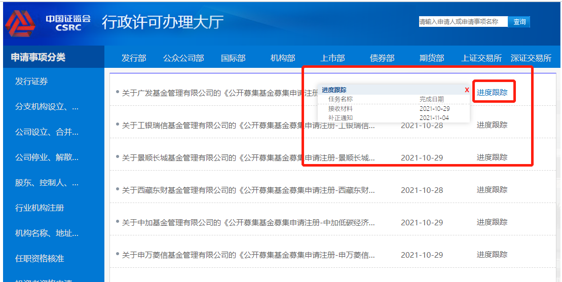
Task: Open 公司停业、解散 sidebar category
Action: [x=47, y=157]
